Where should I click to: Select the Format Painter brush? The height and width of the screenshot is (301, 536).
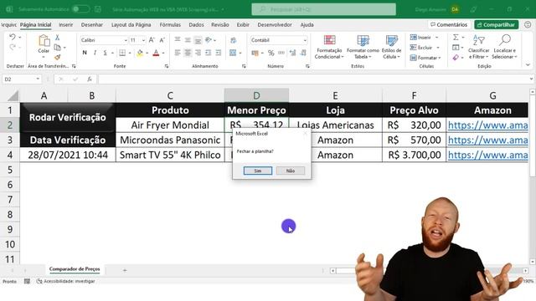[x=58, y=57]
